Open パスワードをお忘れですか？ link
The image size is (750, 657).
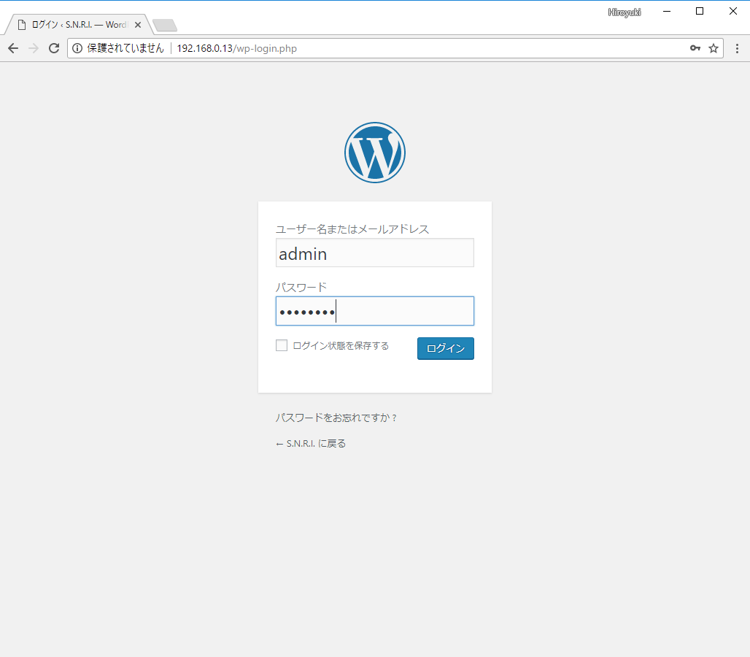tap(336, 418)
